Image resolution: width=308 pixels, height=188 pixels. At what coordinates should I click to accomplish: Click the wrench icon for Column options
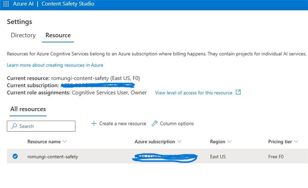[x=154, y=123]
